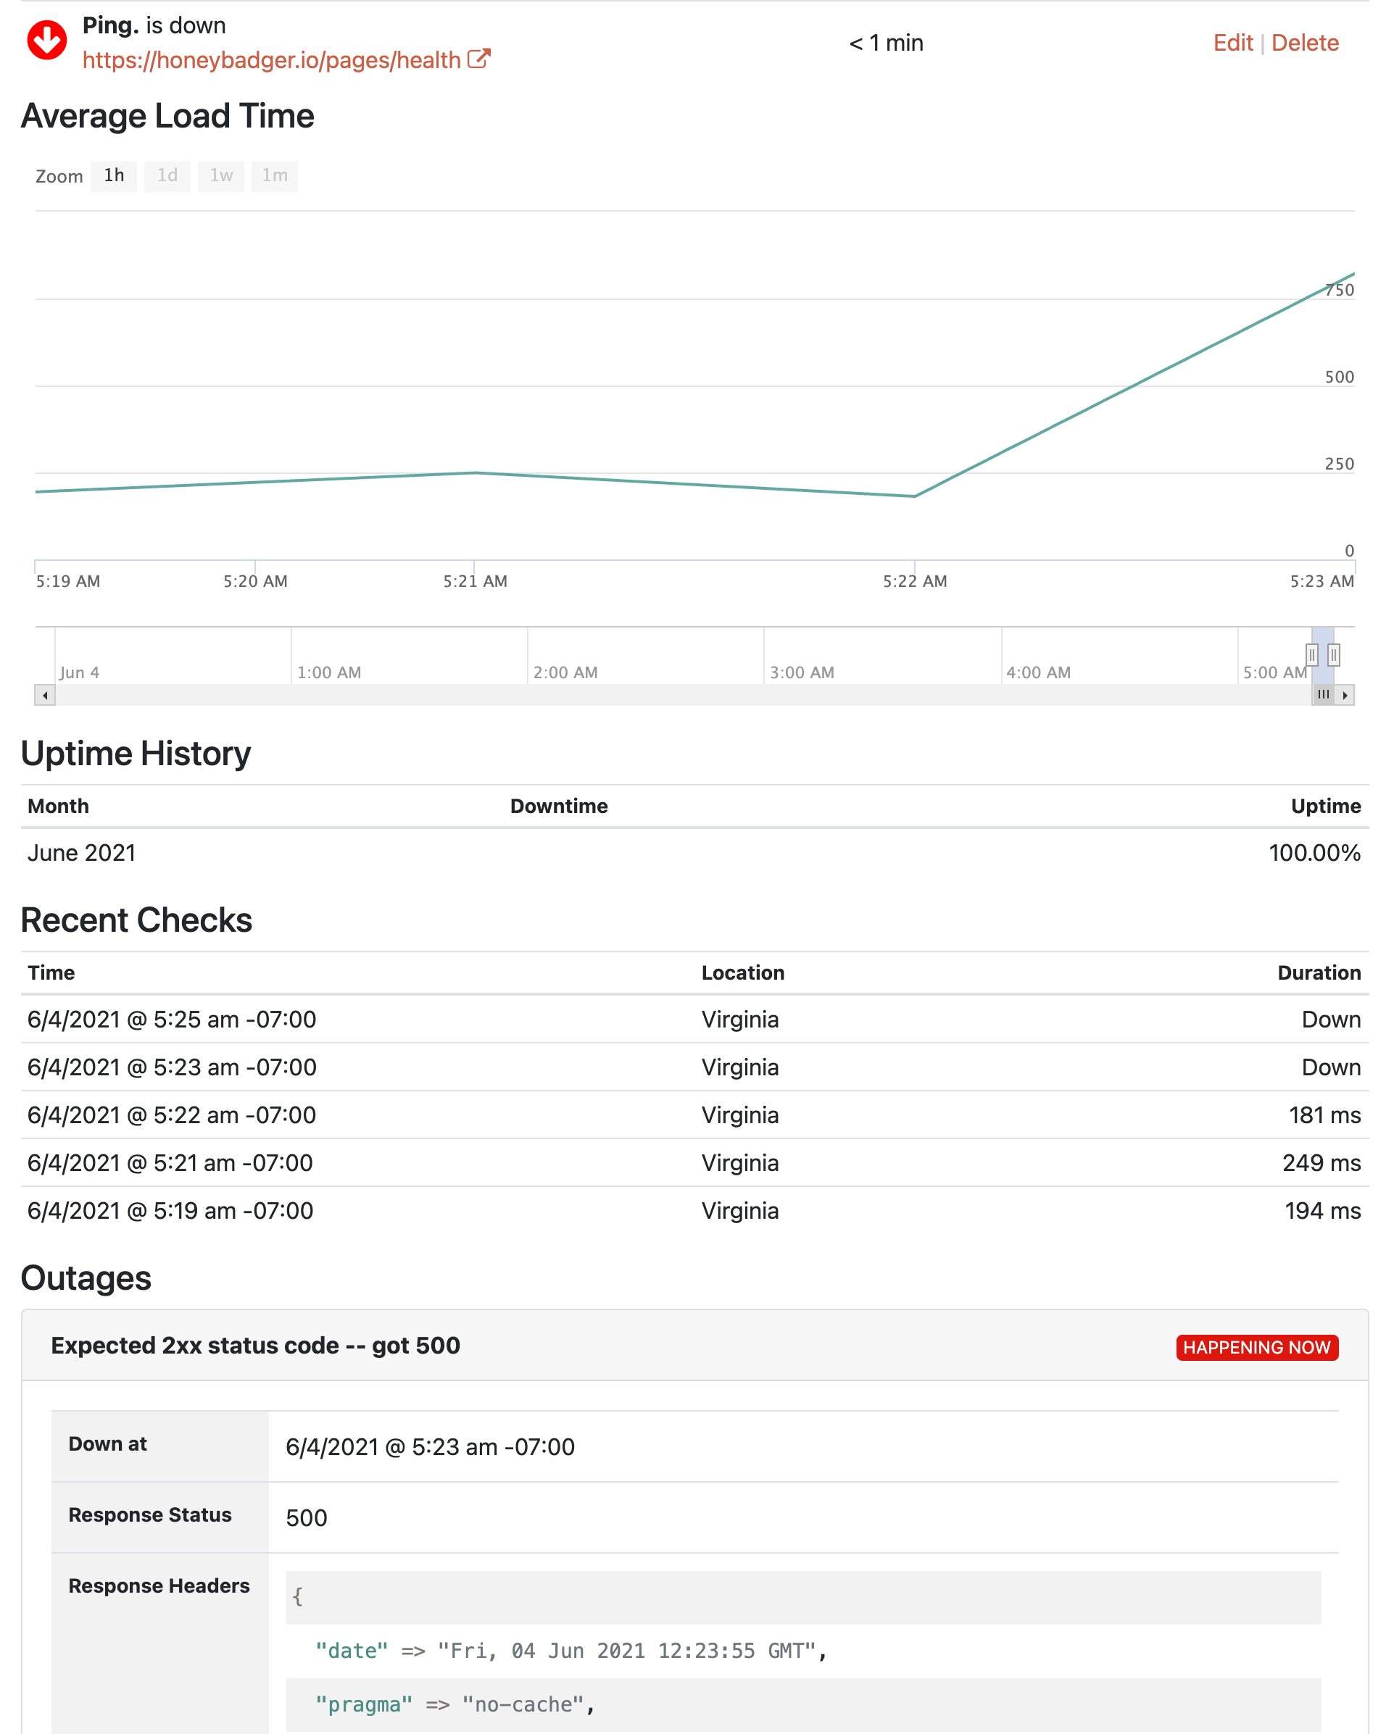Grab the left navigator range handle
The width and height of the screenshot is (1394, 1734).
(x=1312, y=654)
